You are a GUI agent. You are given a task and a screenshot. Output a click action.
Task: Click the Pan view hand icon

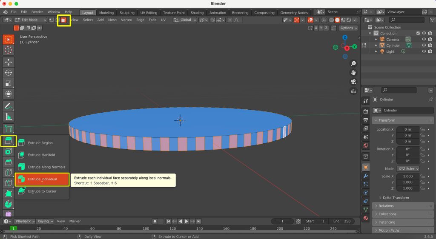[353, 72]
